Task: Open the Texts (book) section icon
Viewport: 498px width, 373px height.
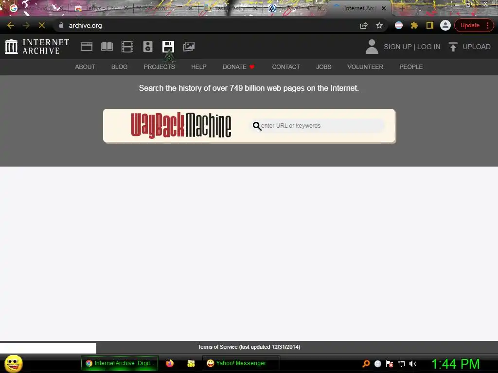Action: pyautogui.click(x=107, y=47)
